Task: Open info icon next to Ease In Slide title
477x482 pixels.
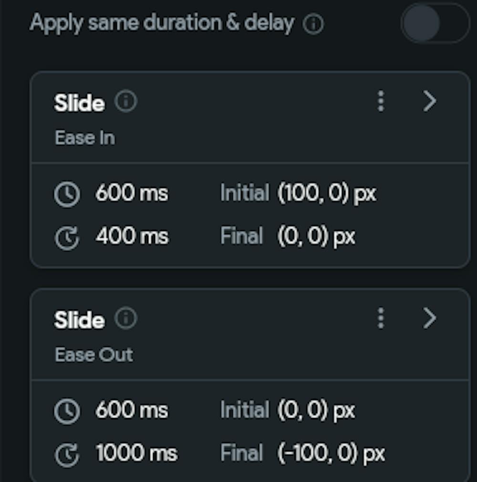Action: click(126, 101)
